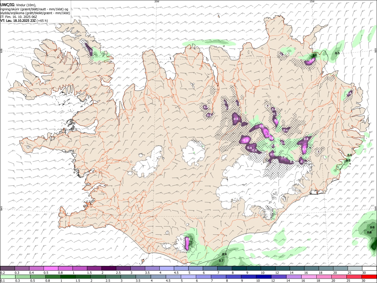Click the white 30 swatch in snow legend

pyautogui.click(x=369, y=268)
